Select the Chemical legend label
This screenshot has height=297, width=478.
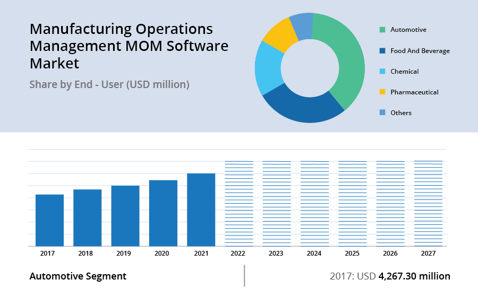(x=405, y=71)
